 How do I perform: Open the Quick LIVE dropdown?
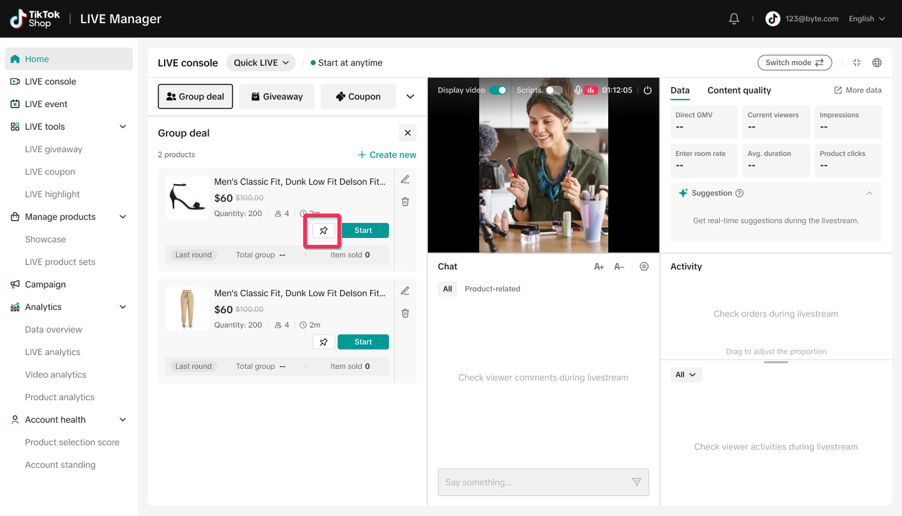click(x=261, y=63)
